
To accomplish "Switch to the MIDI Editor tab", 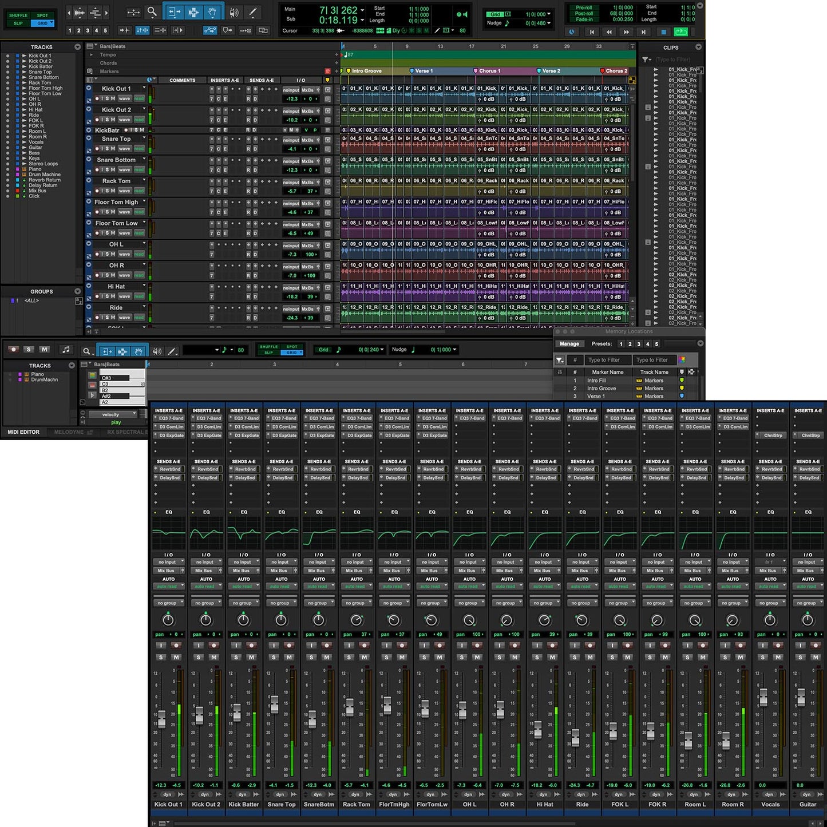I will pyautogui.click(x=23, y=432).
